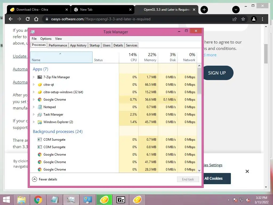Expand the 7-Zip File Manager process
The height and width of the screenshot is (205, 273).
pos(34,77)
